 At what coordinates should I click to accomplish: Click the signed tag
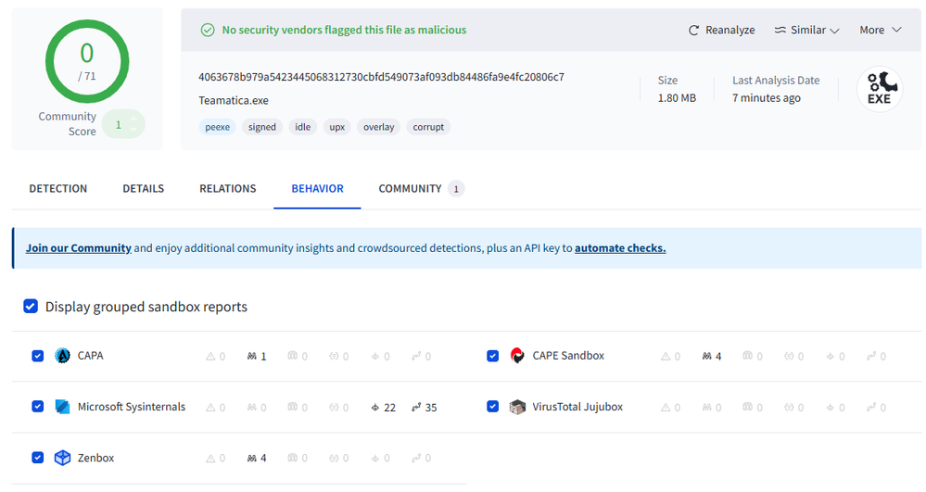click(262, 127)
